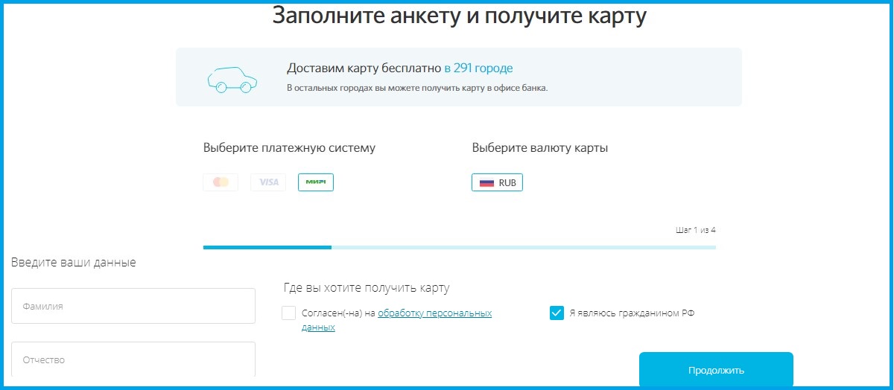Tick the personal data consent checkbox
Image resolution: width=894 pixels, height=390 pixels.
[289, 313]
